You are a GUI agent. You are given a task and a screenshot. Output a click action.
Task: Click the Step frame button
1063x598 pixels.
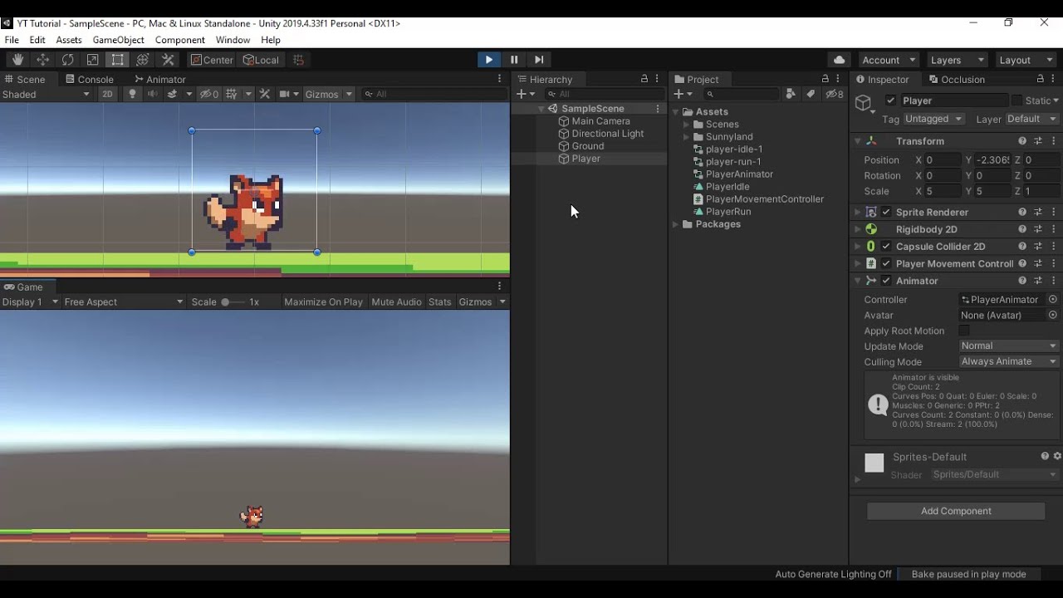[x=539, y=60]
